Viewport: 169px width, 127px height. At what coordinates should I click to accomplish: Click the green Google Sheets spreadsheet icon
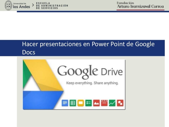coord(73,103)
